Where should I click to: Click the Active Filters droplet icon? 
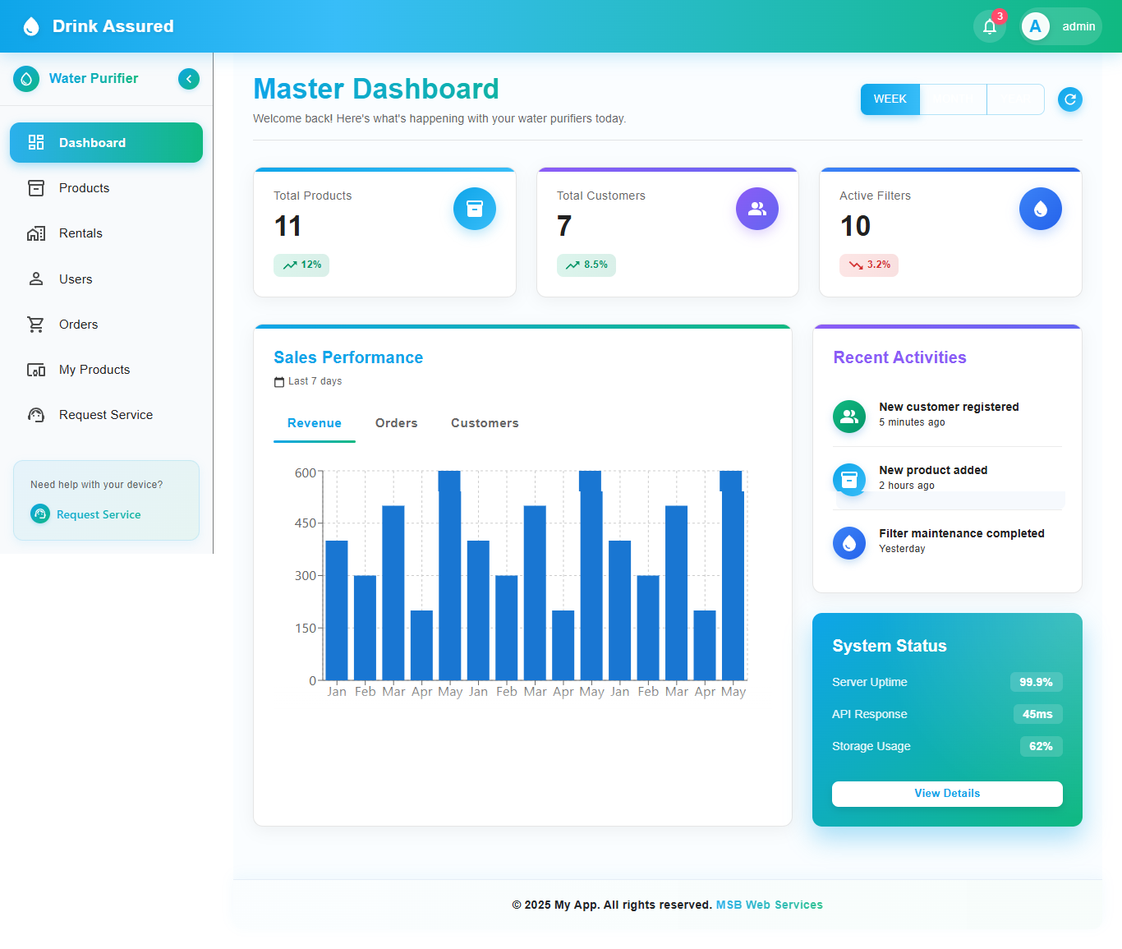[1040, 209]
